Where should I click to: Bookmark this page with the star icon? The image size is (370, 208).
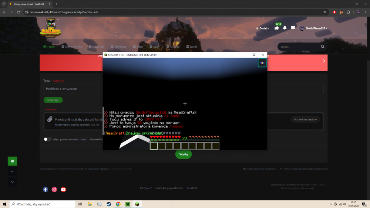324,12
